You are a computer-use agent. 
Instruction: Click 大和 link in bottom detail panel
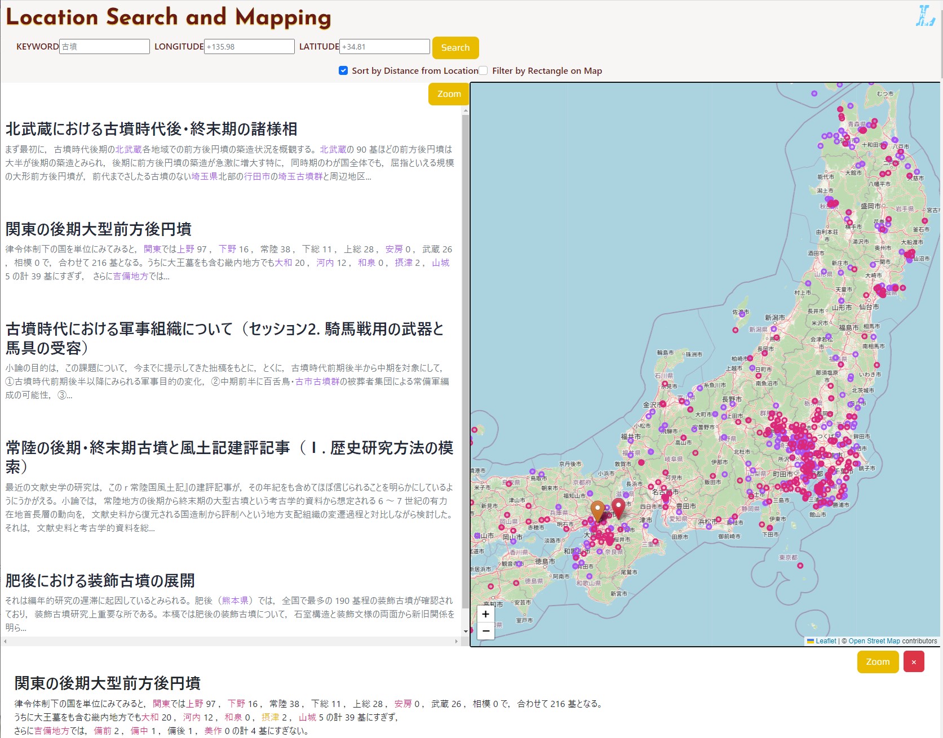pos(150,717)
